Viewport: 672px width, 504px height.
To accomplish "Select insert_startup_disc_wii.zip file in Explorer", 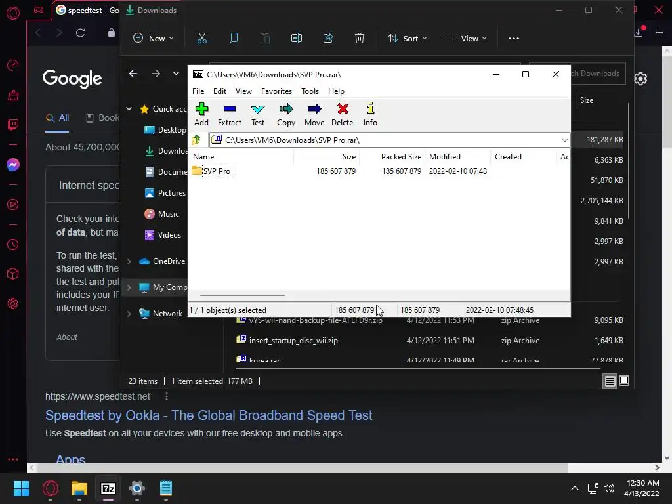I will 293,341.
